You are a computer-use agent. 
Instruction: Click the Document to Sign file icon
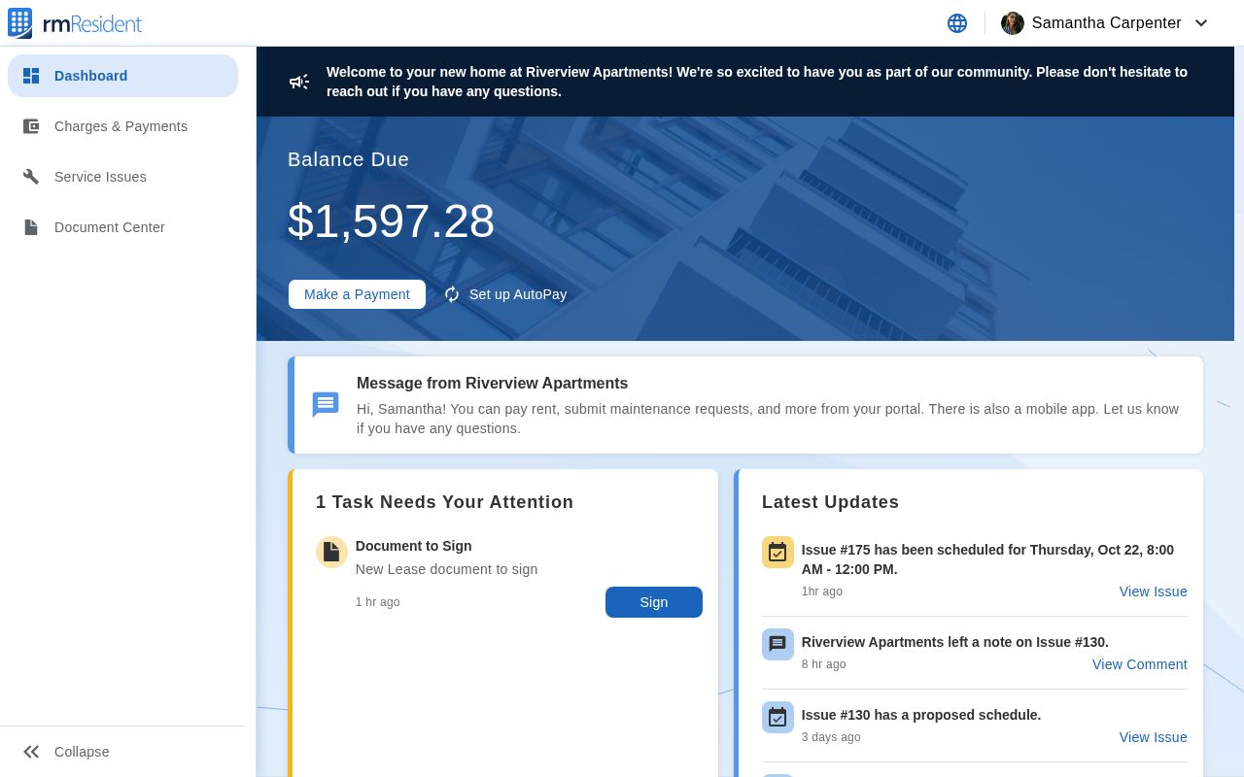[331, 552]
